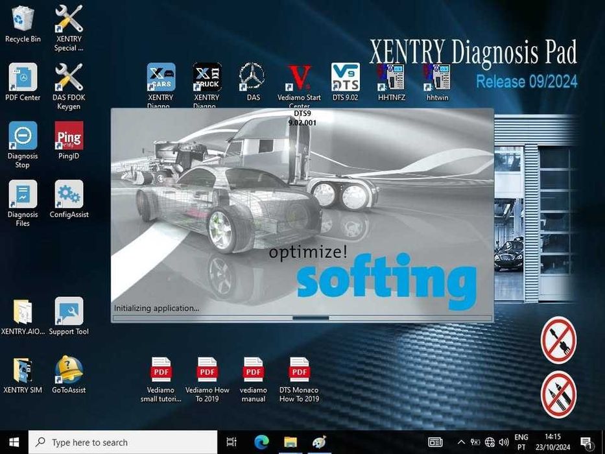Open the network globe tray icon
Image resolution: width=605 pixels, height=454 pixels.
(489, 442)
